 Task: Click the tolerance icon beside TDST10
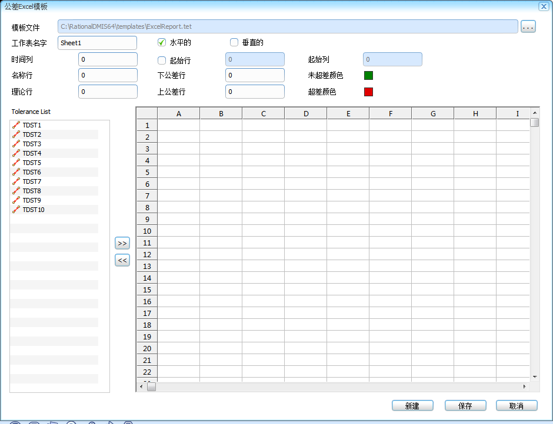pos(16,210)
